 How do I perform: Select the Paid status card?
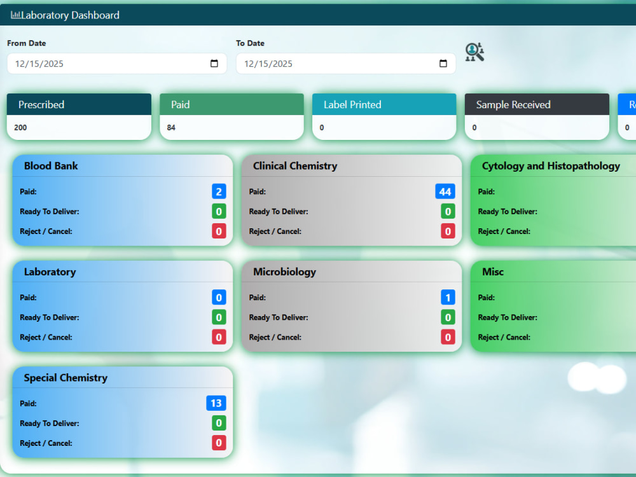click(x=232, y=117)
